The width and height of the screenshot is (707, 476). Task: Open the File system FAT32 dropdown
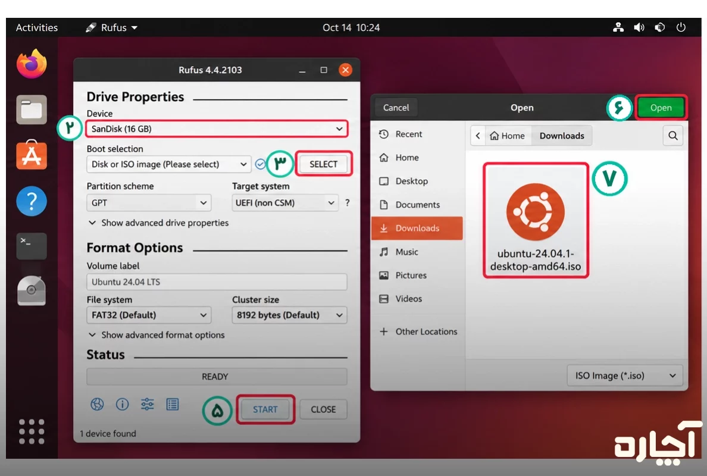click(149, 315)
